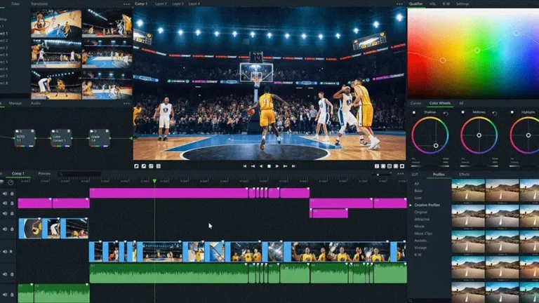Screen dimensions: 539x303
Task: Lock the second magenta track
Action: [x=12, y=203]
